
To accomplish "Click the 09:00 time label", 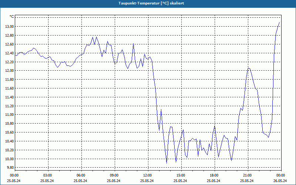I will click(x=115, y=175).
